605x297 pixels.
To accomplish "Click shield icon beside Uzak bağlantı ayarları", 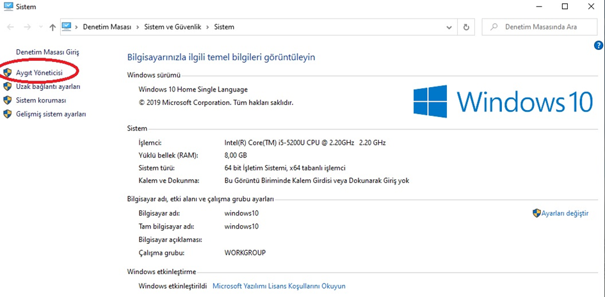I will (x=7, y=87).
